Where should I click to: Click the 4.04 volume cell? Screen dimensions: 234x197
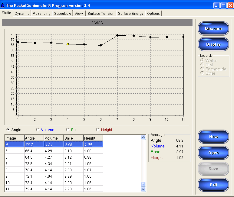coord(54,176)
